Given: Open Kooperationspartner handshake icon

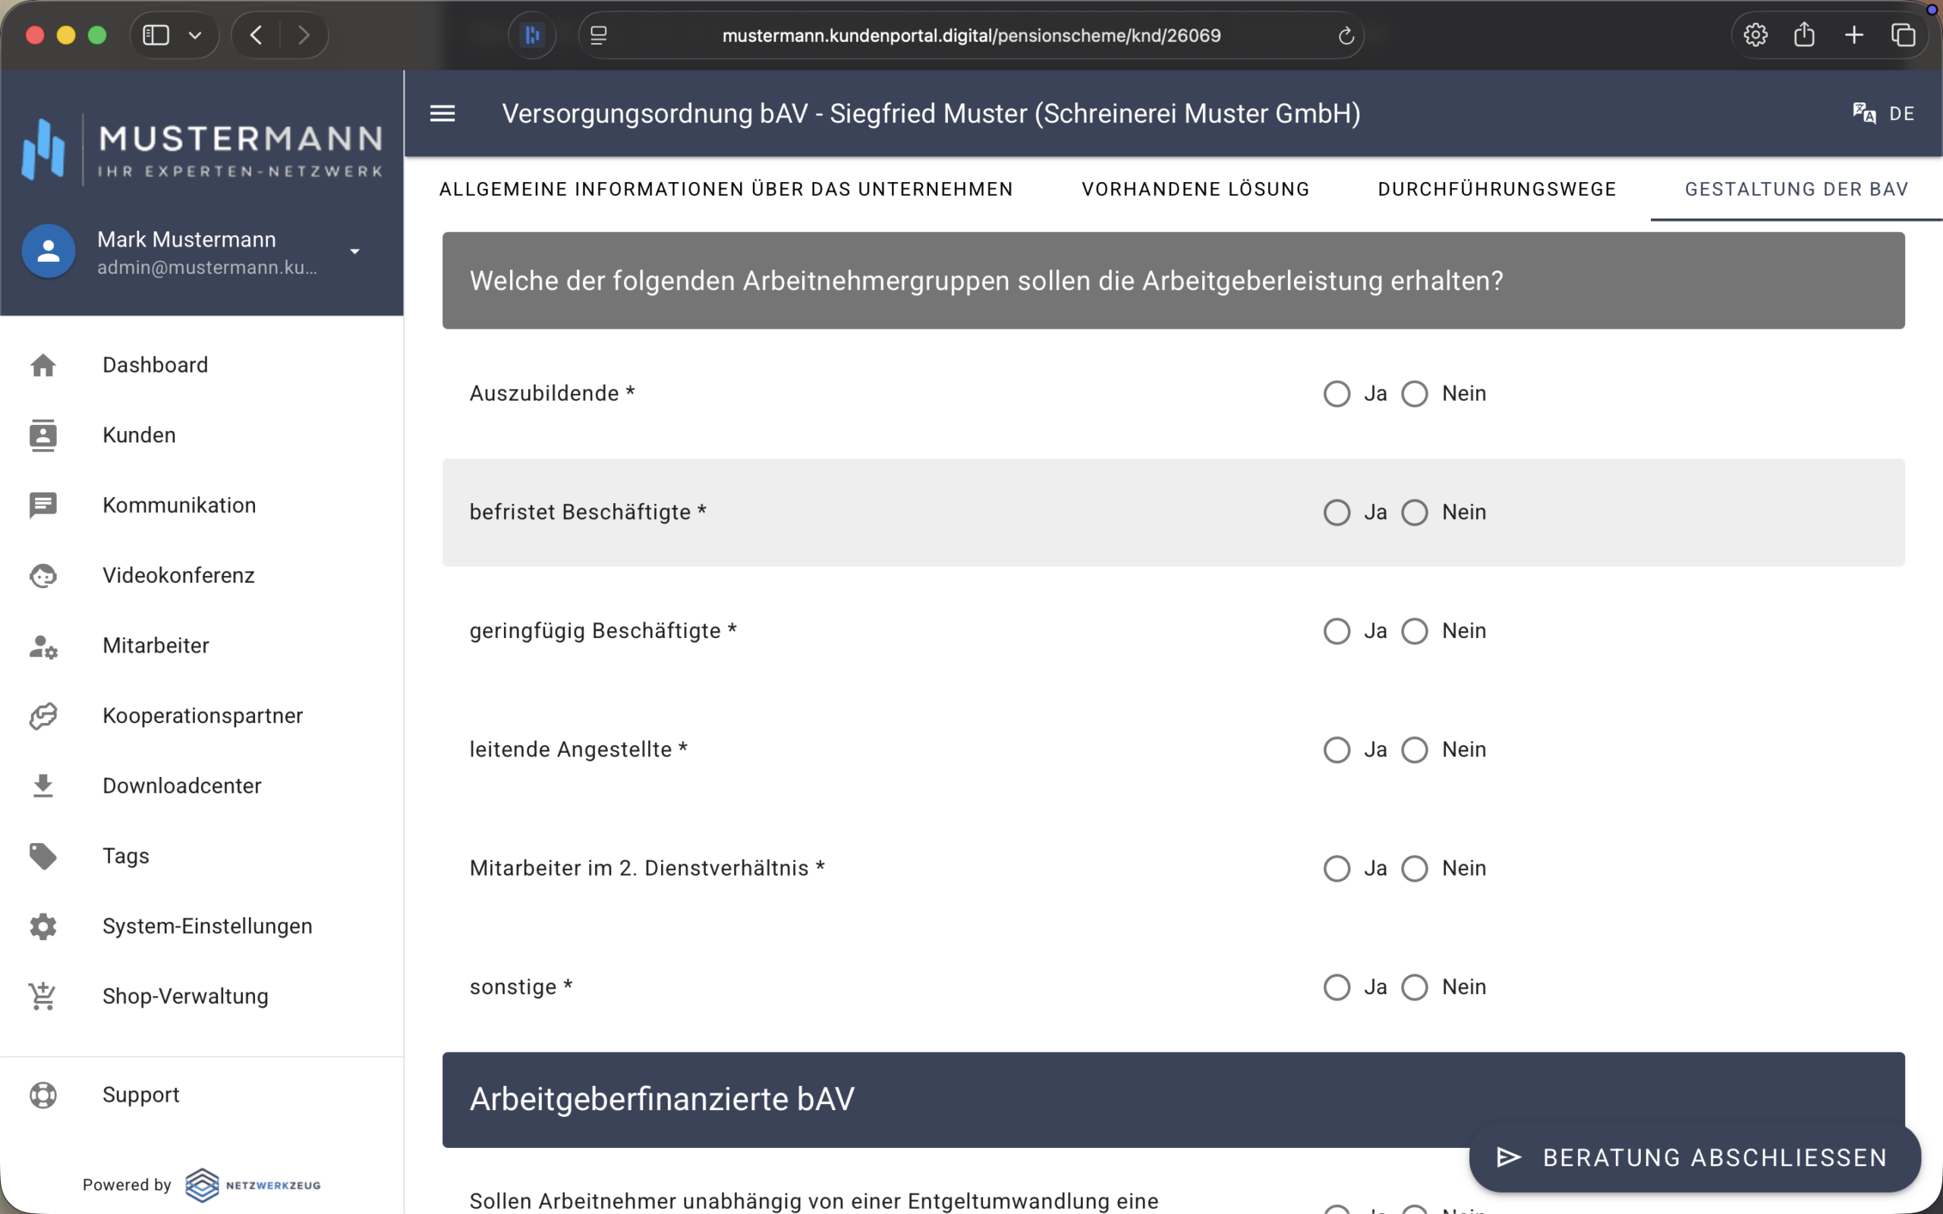Looking at the screenshot, I should point(43,716).
